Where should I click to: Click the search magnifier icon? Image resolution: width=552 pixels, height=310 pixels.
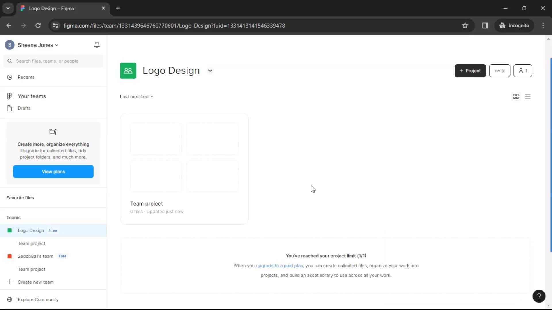pos(10,61)
